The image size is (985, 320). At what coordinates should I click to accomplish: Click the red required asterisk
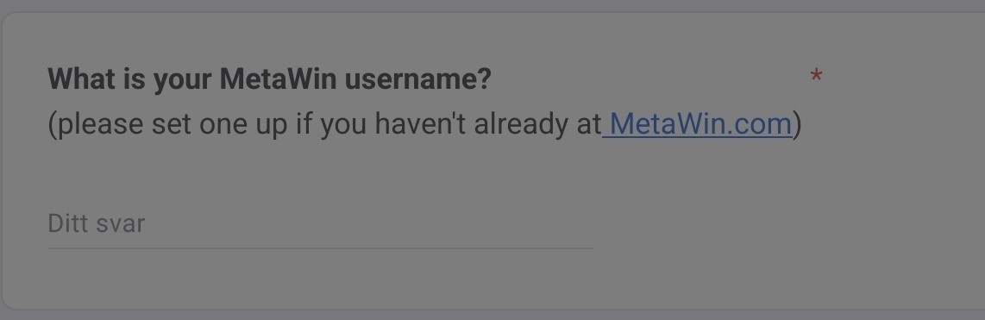[816, 78]
